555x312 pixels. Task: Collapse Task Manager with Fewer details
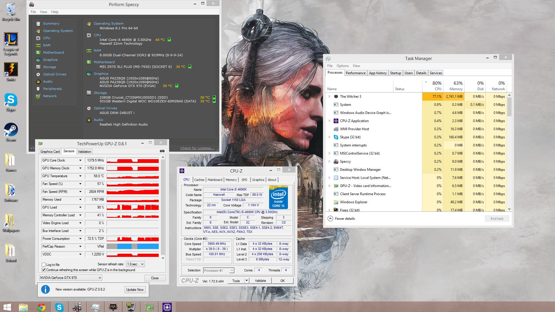(x=341, y=219)
